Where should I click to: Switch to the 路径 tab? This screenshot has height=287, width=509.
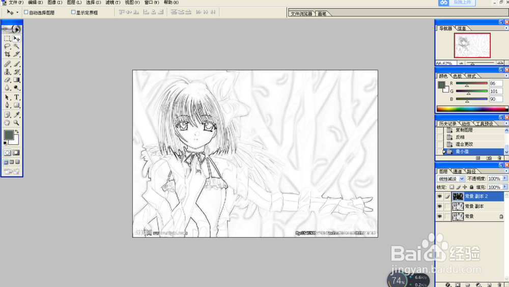pos(471,171)
